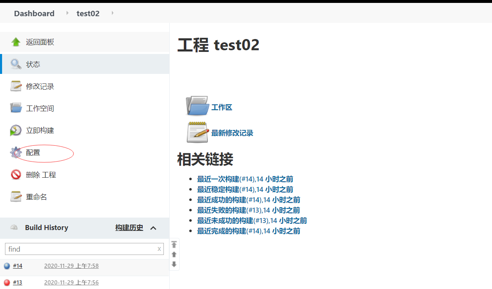Click the clock Build Now icon
The image size is (492, 289).
click(16, 130)
